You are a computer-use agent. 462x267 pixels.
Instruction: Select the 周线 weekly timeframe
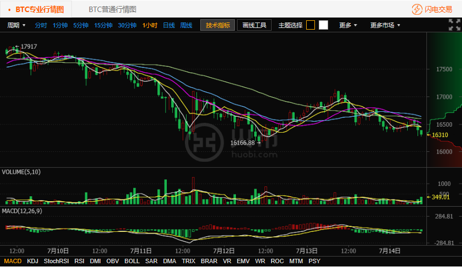[186, 25]
